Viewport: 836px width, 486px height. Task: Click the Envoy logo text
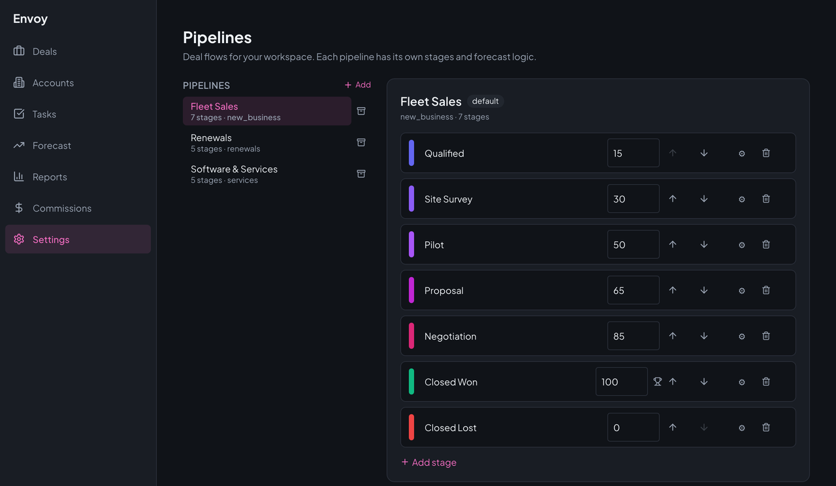[x=30, y=18]
